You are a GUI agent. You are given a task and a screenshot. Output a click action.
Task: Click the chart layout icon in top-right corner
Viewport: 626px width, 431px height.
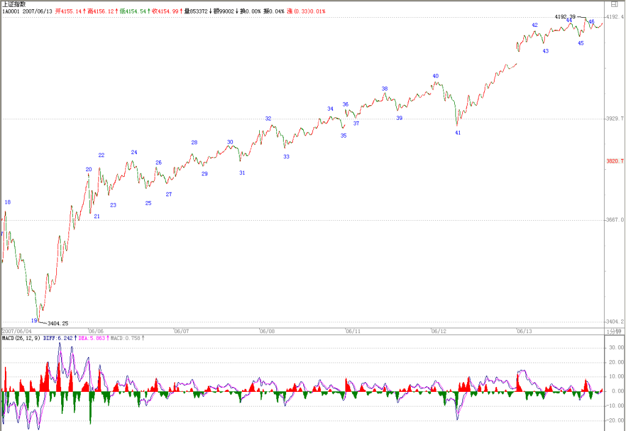614,4
